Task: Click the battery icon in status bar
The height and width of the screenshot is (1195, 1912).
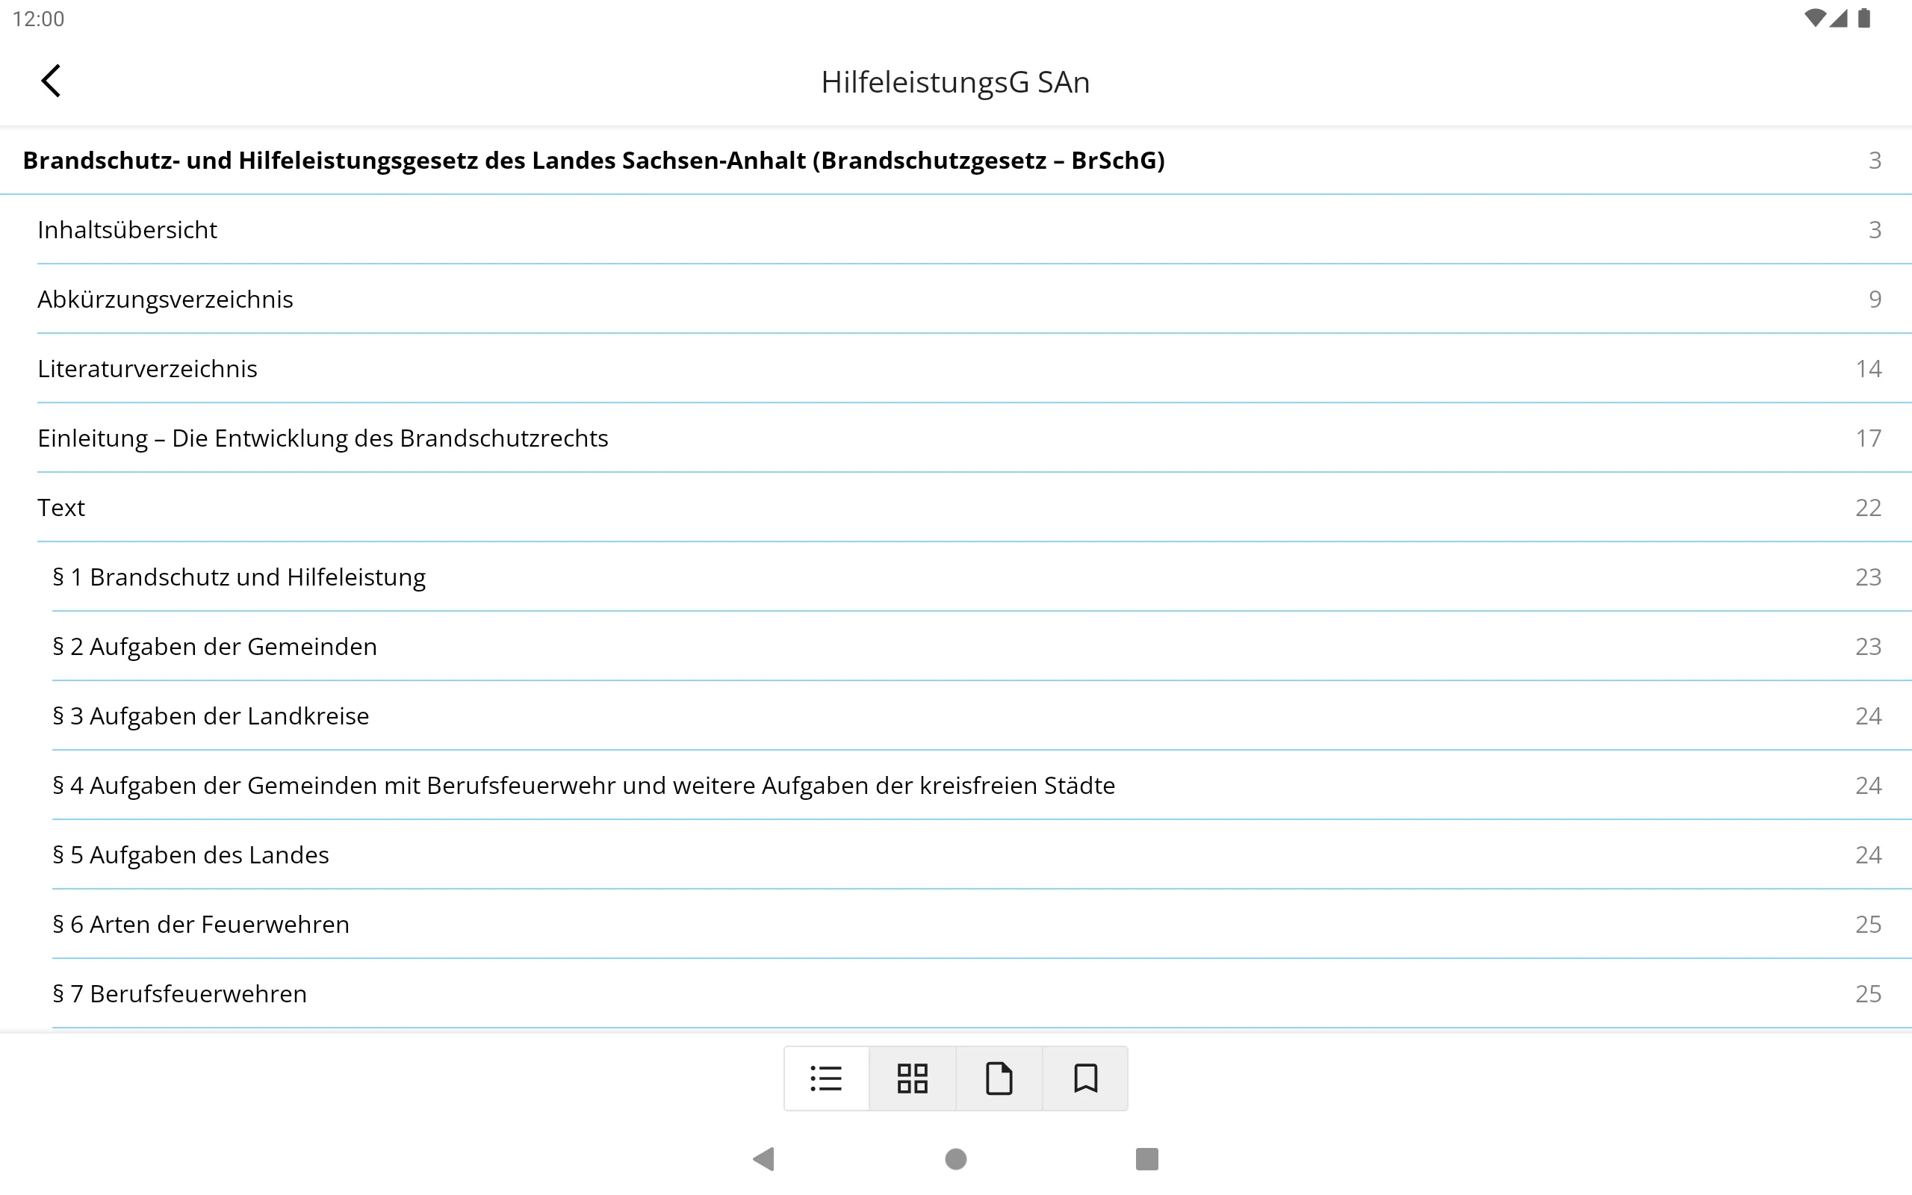Action: 1865,18
